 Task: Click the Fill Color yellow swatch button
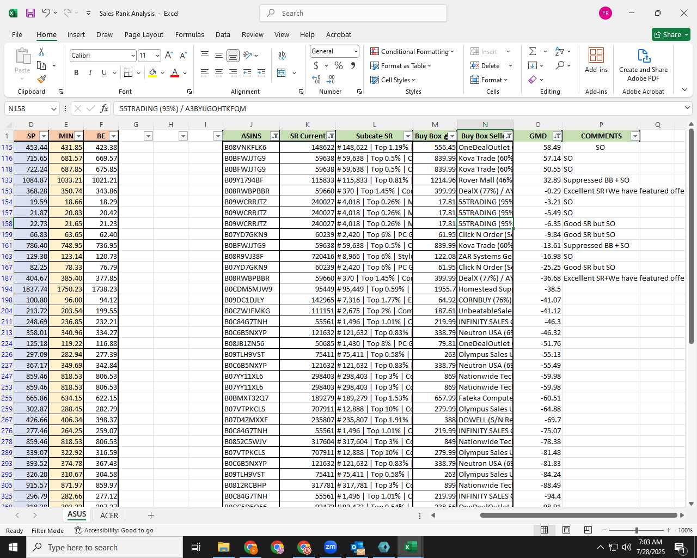coord(152,73)
